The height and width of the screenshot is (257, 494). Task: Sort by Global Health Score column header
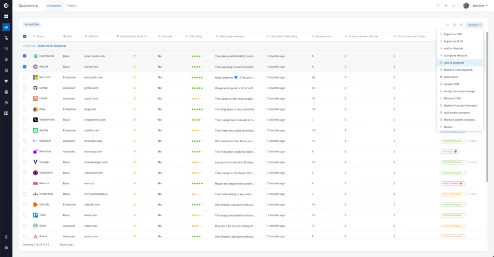pyautogui.click(x=132, y=37)
